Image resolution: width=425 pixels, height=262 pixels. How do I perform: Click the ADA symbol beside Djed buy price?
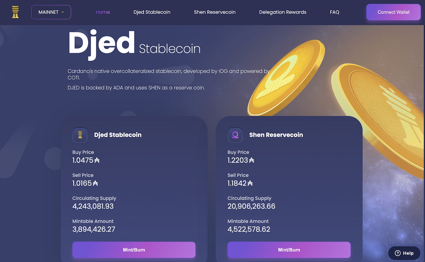coord(97,160)
